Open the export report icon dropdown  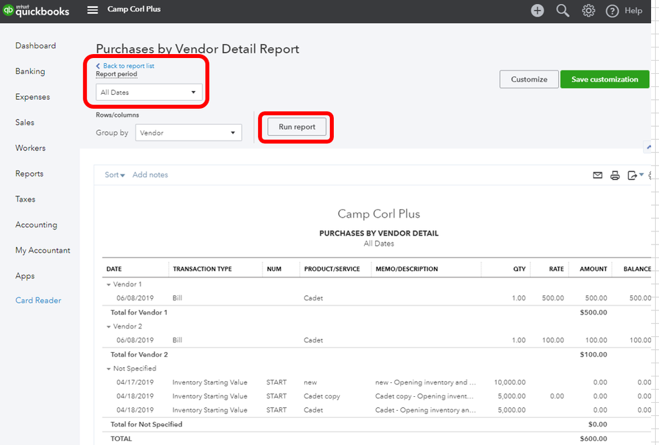tap(635, 175)
